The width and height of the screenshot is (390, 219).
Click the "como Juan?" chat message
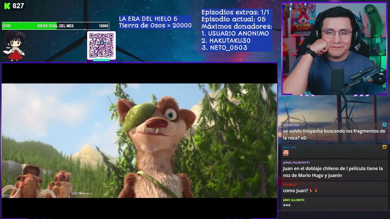tap(295, 191)
